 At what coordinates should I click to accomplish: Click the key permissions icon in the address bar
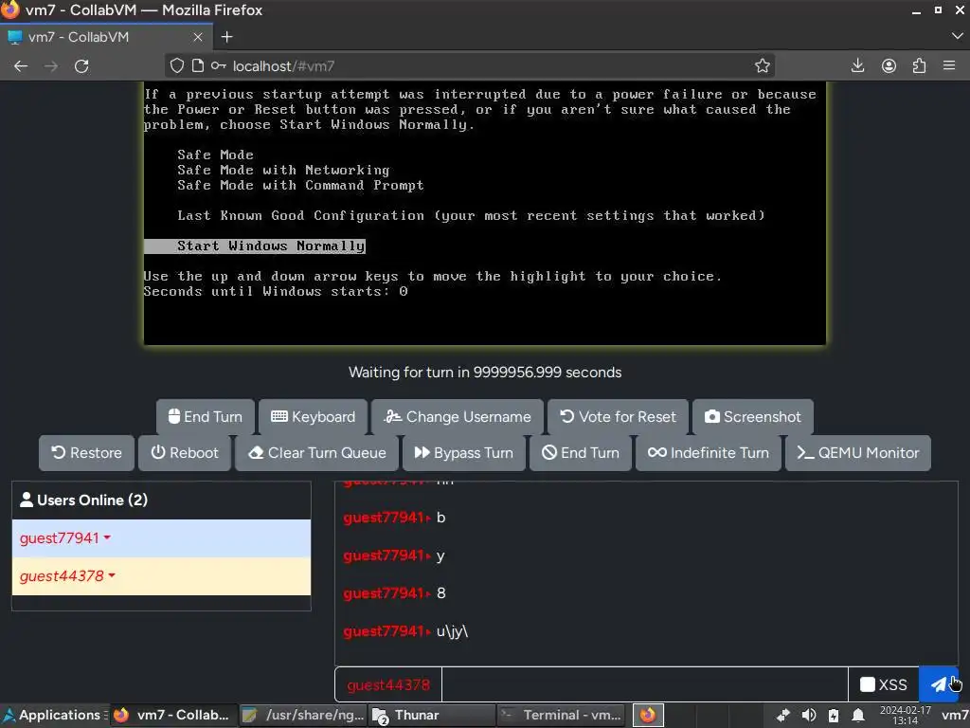[x=218, y=65]
